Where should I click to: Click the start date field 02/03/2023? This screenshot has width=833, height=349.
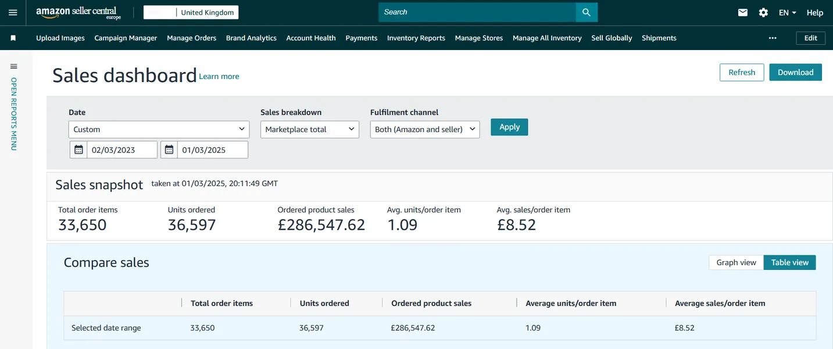[122, 149]
